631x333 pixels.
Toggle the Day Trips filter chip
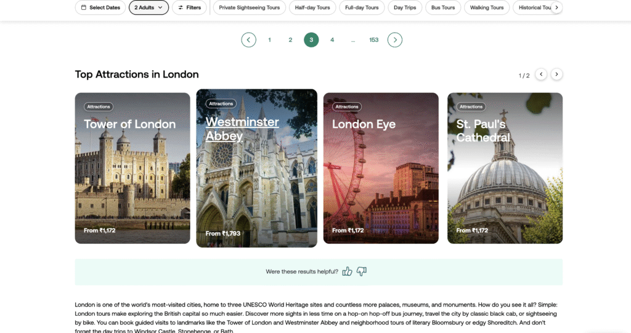[406, 7]
